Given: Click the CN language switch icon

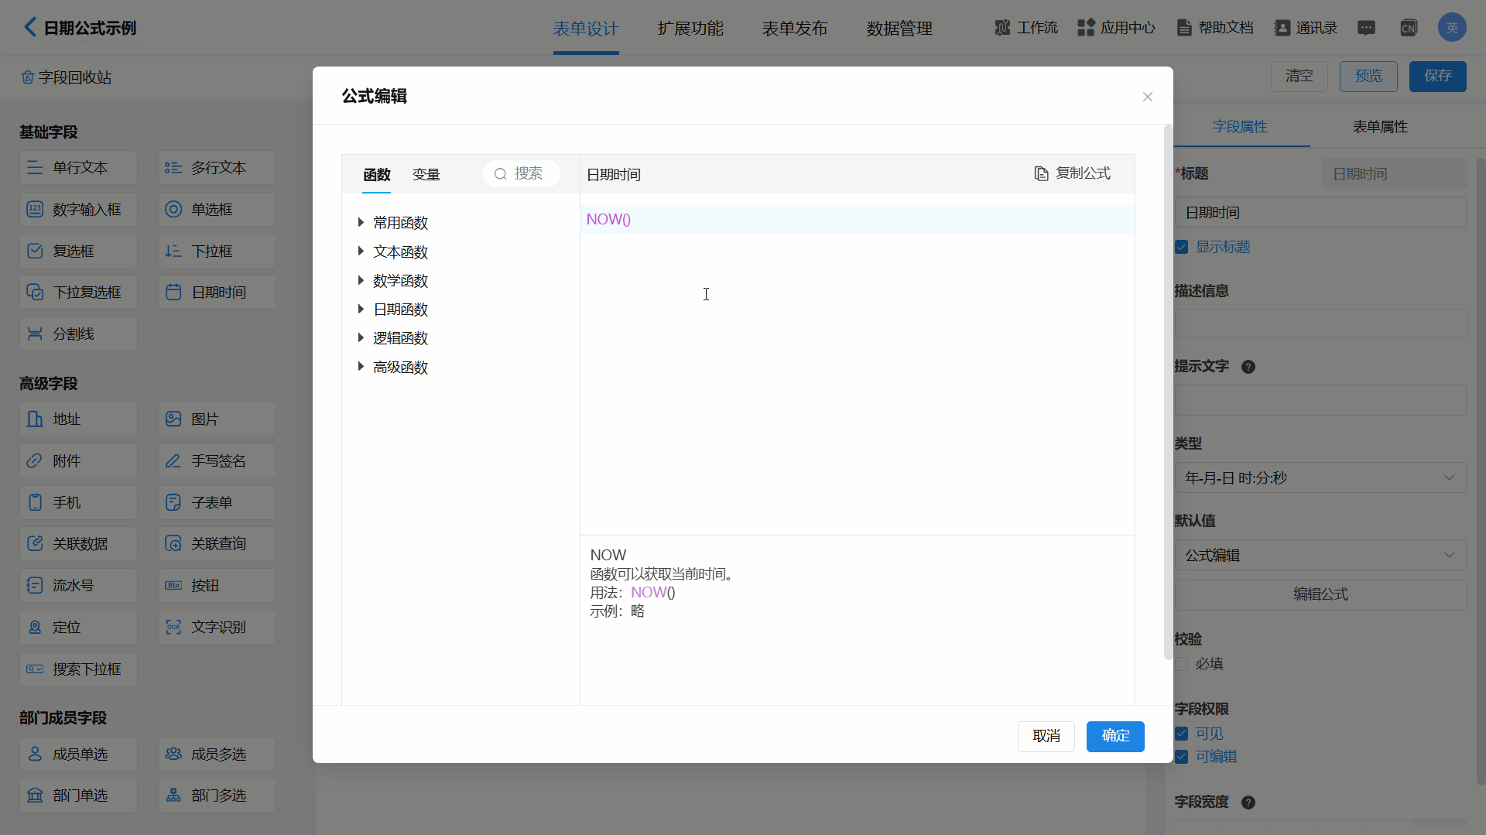Looking at the screenshot, I should [1409, 28].
